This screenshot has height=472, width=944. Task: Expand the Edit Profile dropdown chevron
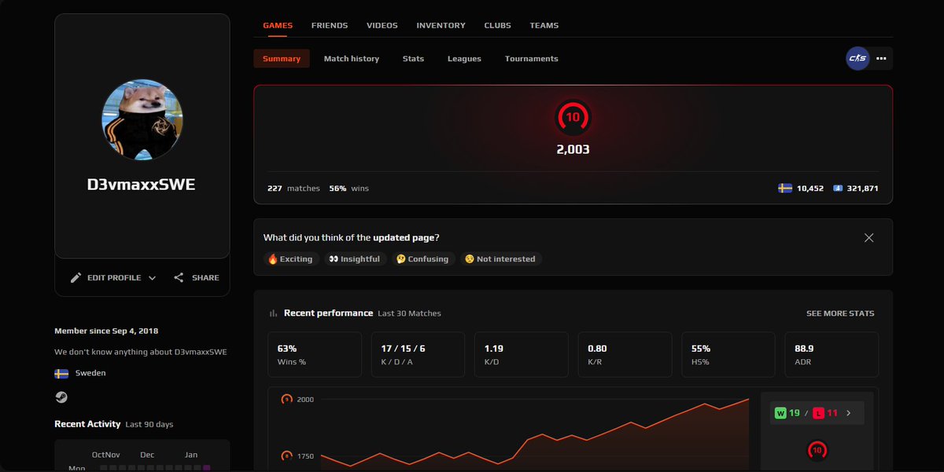[153, 278]
